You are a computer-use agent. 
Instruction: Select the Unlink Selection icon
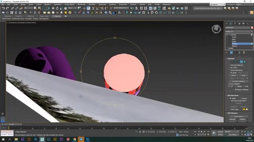[17, 8]
